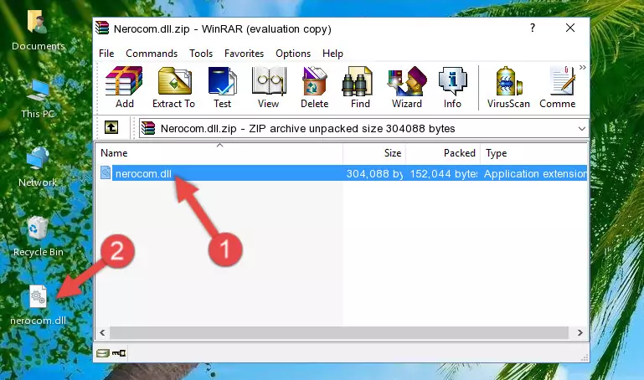Sort by the Size column header

374,153
